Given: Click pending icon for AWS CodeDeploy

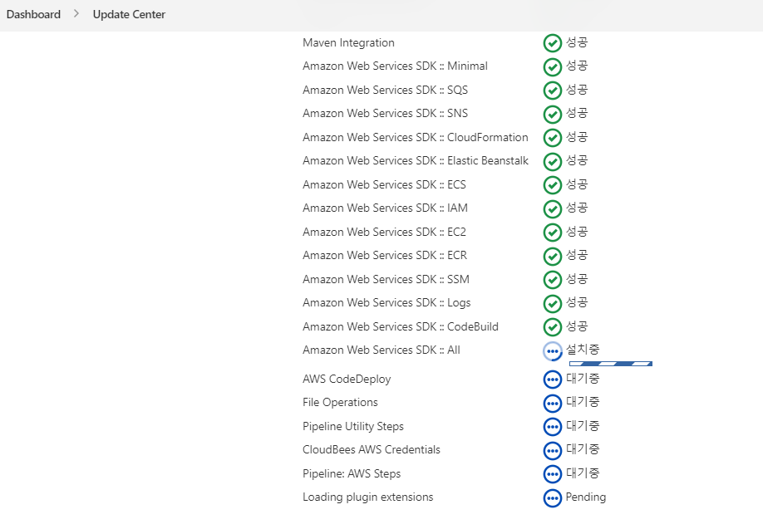Looking at the screenshot, I should (x=552, y=380).
